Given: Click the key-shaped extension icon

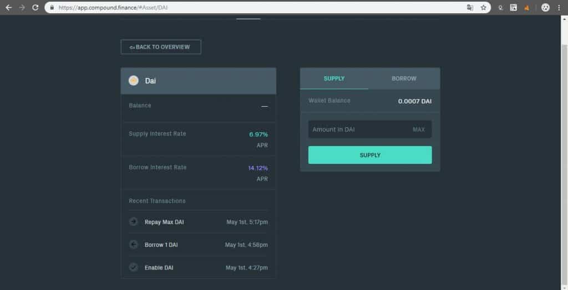Looking at the screenshot, I should coord(500,8).
